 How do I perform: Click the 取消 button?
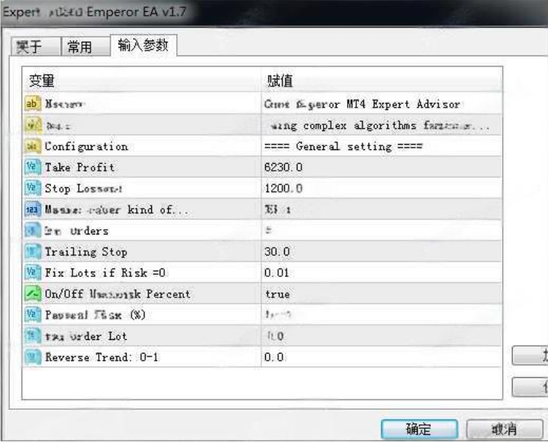click(503, 429)
